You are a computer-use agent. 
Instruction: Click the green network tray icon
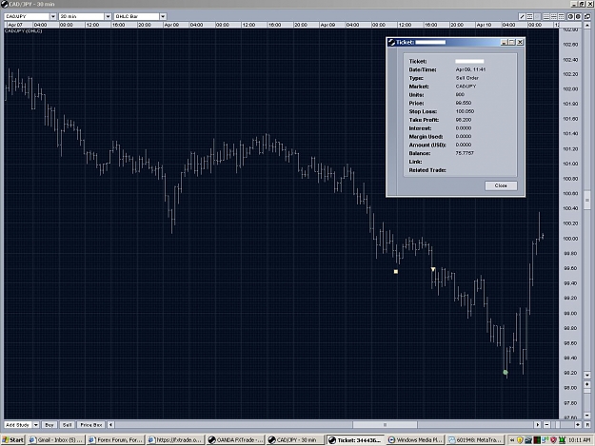click(x=562, y=440)
